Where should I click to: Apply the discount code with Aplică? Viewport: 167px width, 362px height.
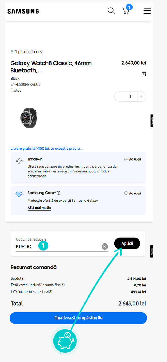click(127, 243)
